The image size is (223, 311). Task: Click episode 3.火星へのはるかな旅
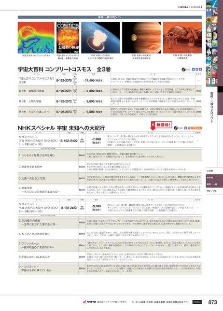click(32, 178)
